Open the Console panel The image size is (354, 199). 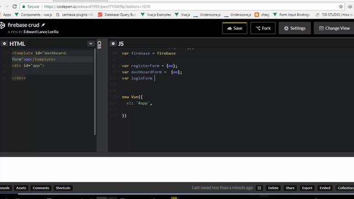click(5, 188)
